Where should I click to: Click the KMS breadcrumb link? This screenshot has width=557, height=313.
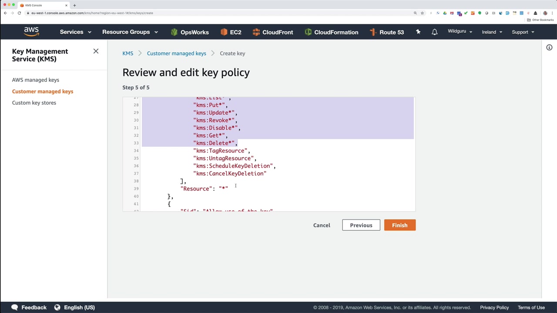coord(128,53)
